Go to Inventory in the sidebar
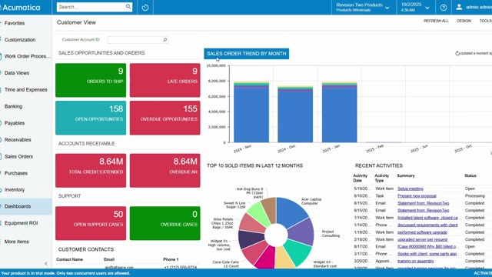This screenshot has height=277, width=492. click(15, 190)
